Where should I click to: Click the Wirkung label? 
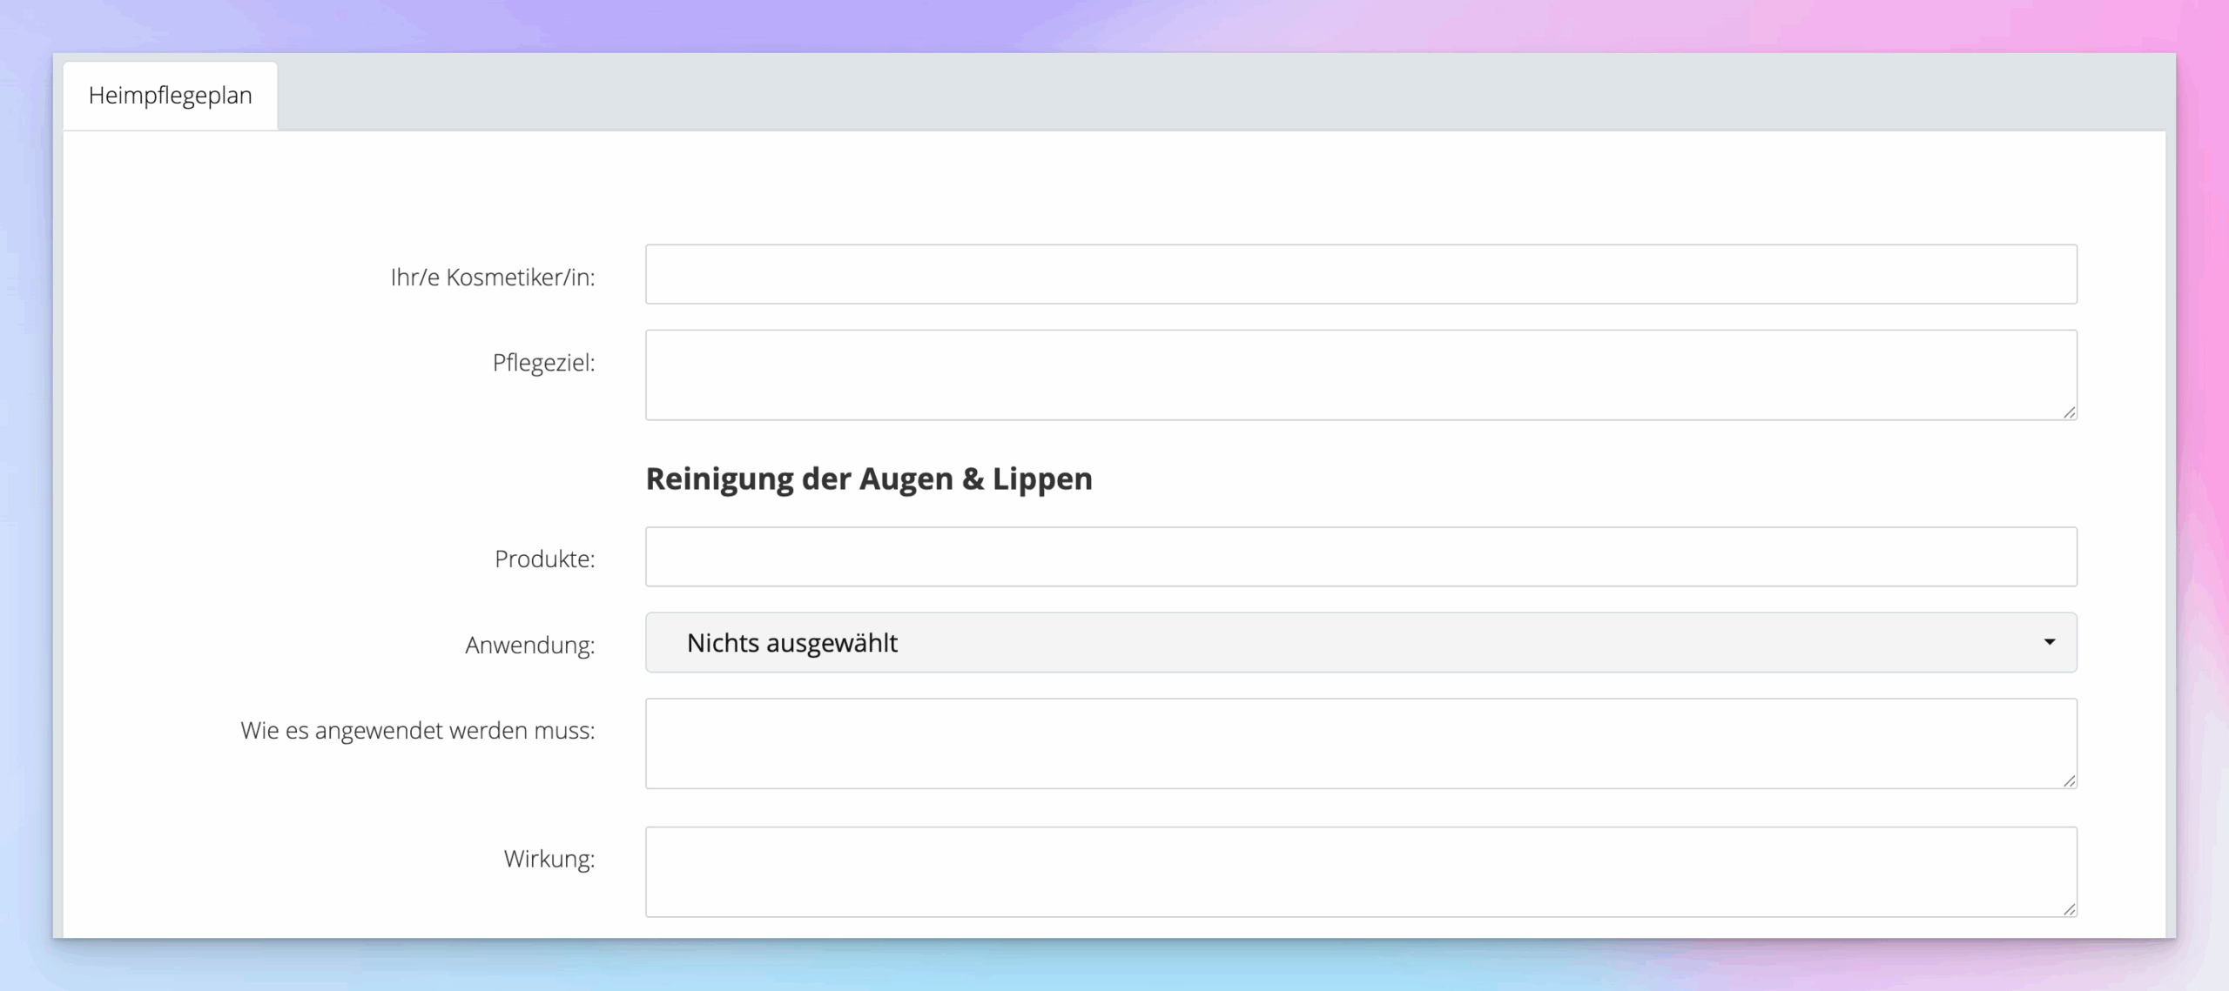[549, 860]
